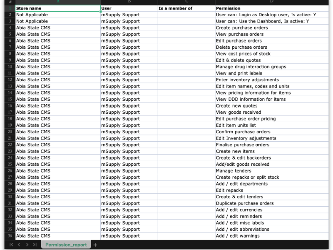Select 'Edit purchase orders' cell

272,40
